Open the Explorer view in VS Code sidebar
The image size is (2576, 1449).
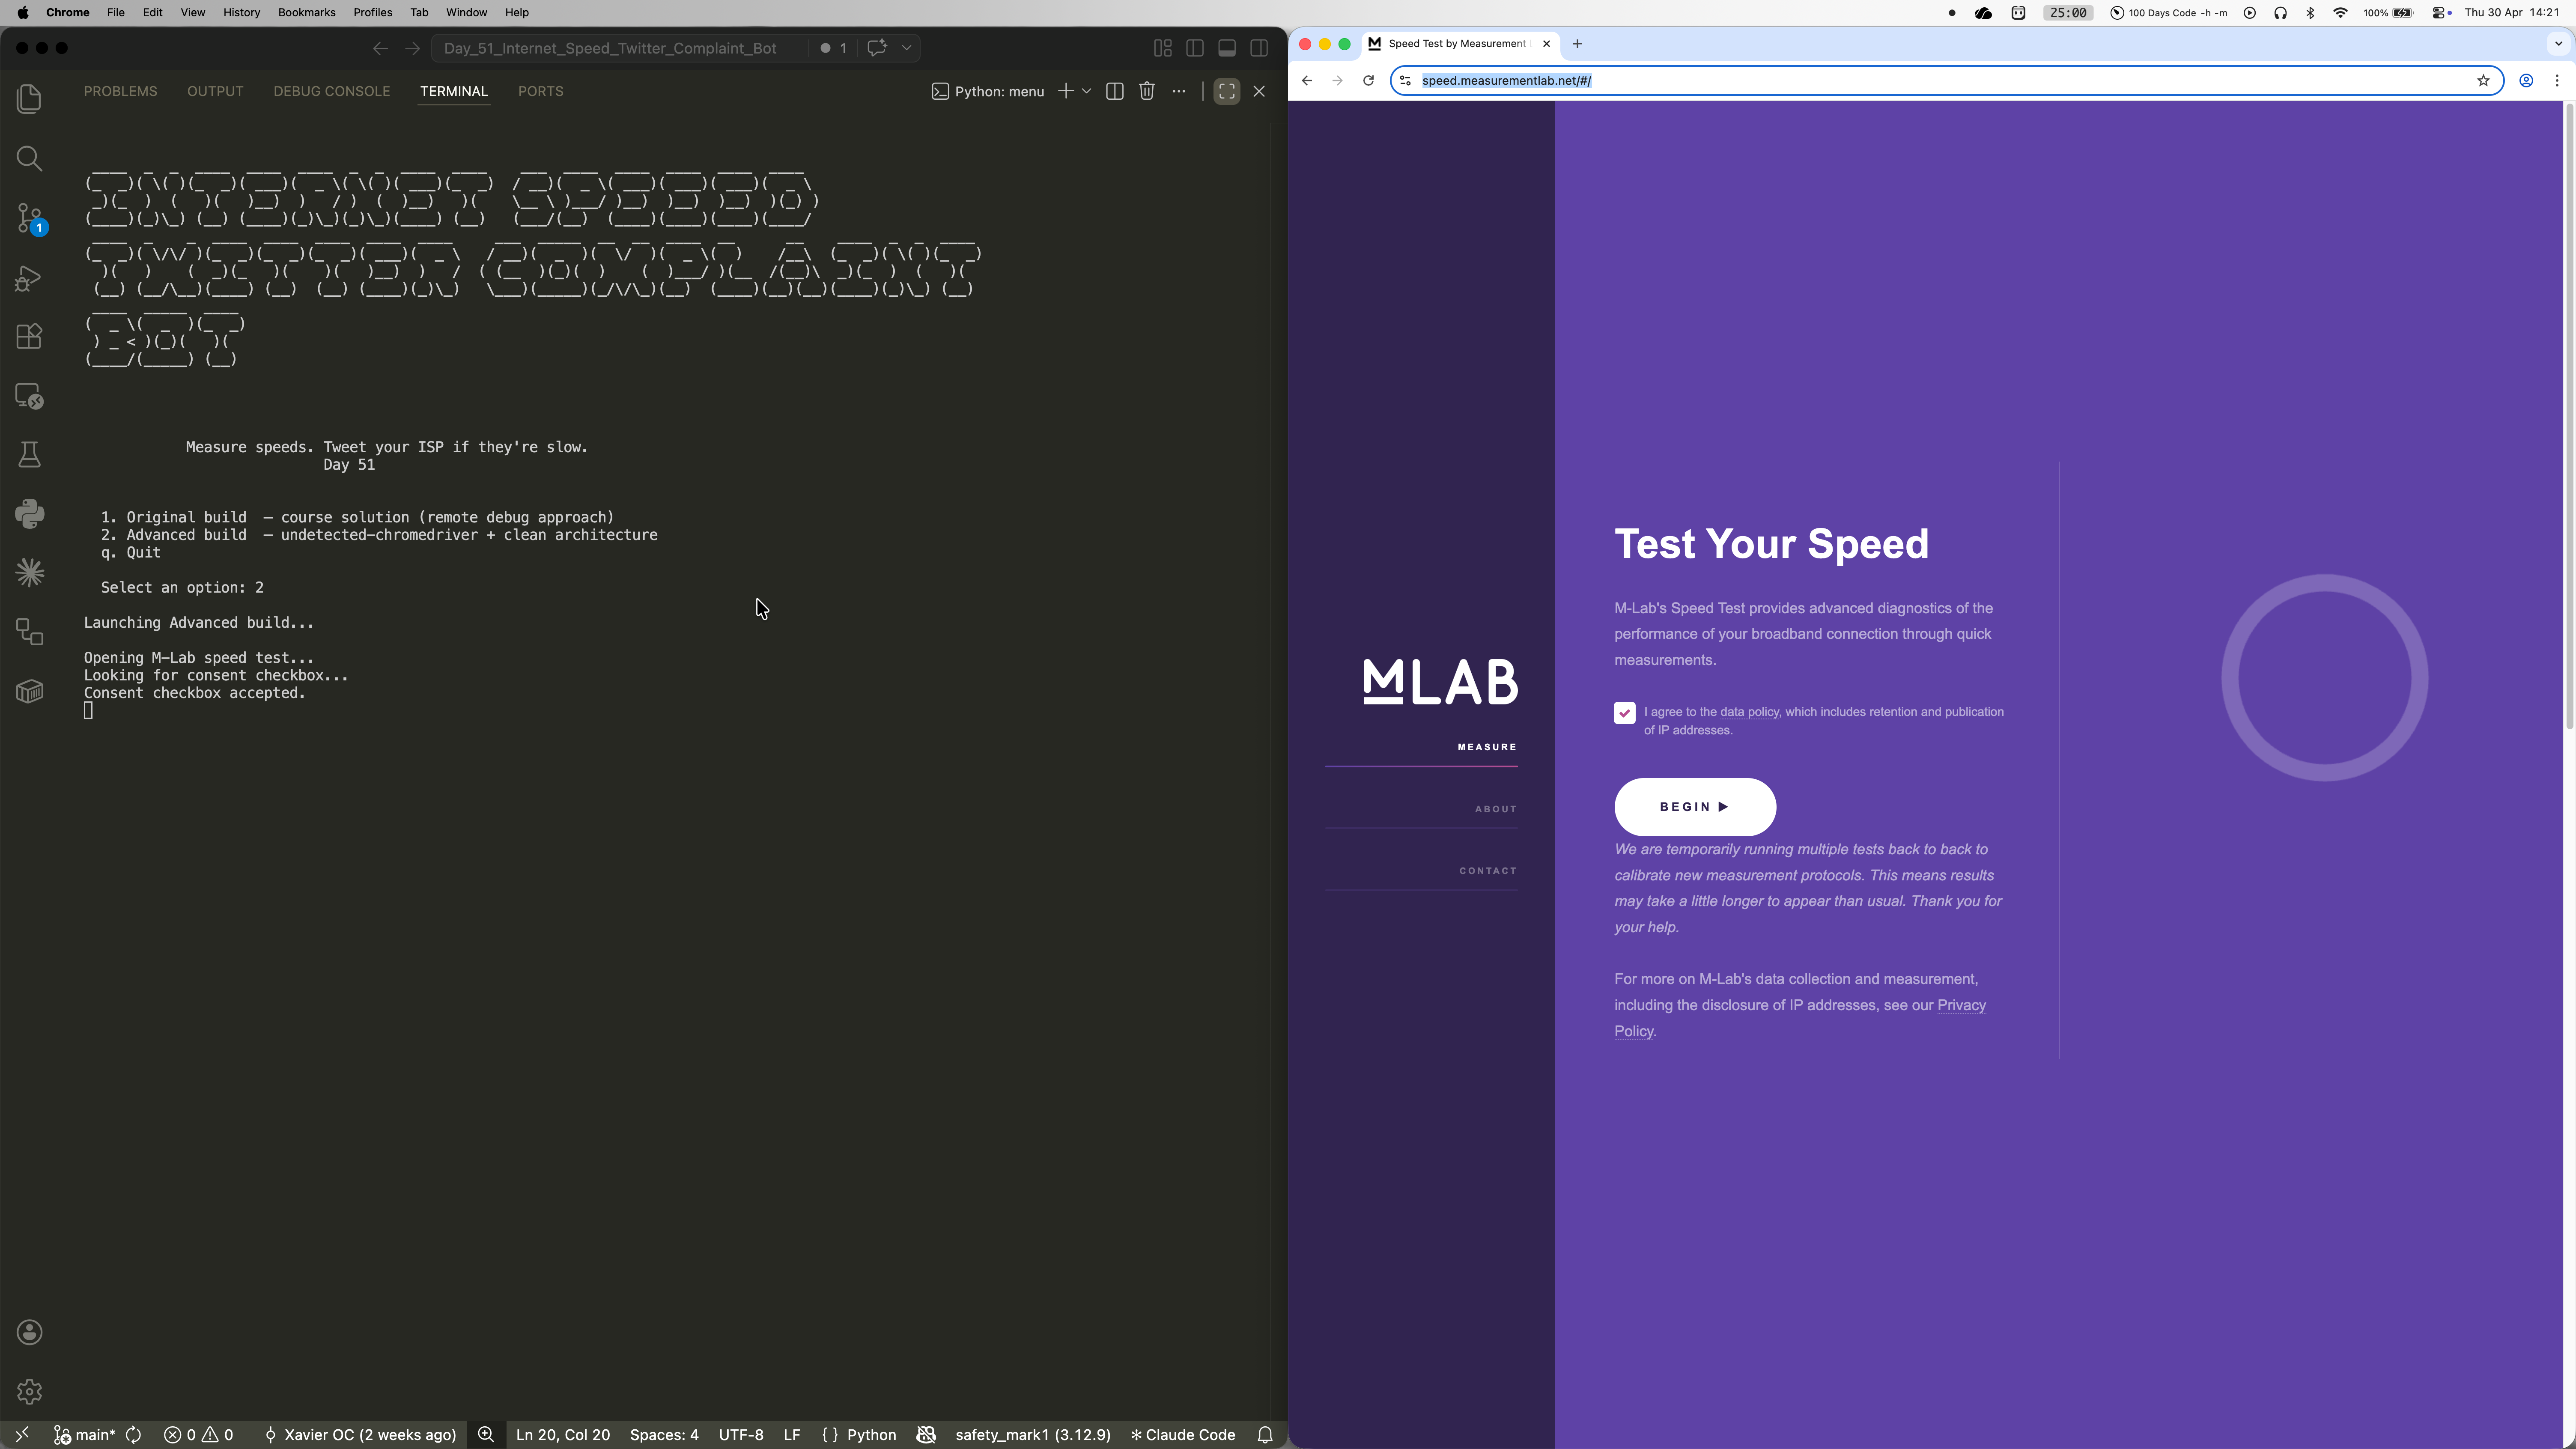(x=29, y=99)
